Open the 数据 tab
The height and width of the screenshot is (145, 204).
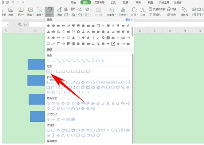click(126, 2)
